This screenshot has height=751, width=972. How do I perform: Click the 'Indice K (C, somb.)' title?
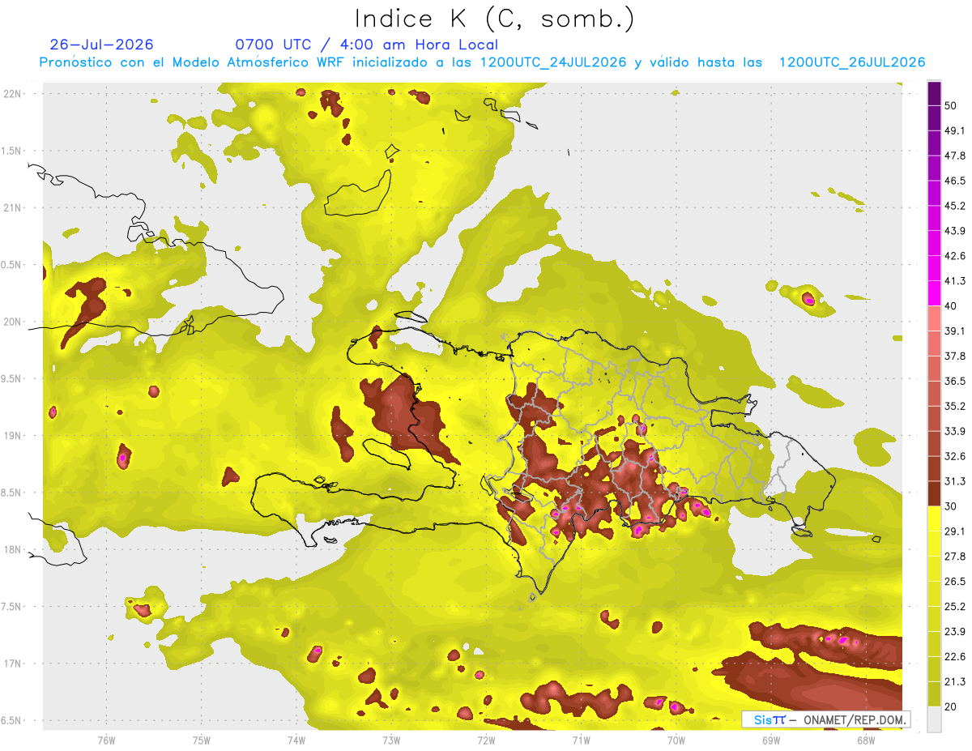tap(494, 19)
